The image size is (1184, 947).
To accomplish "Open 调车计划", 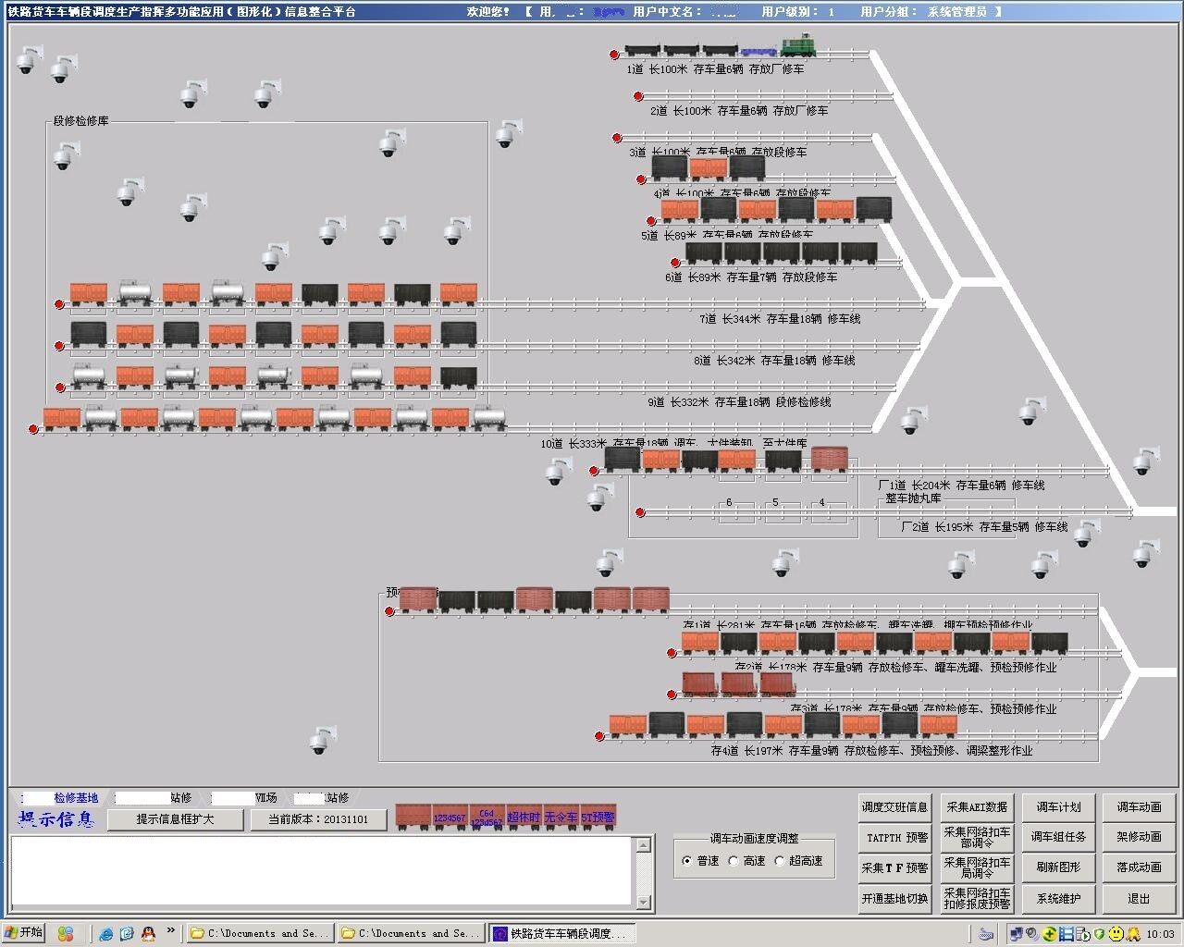I will (1058, 807).
